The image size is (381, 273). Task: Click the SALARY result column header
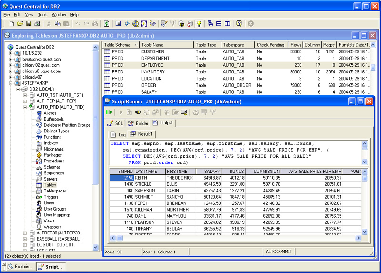click(209, 172)
